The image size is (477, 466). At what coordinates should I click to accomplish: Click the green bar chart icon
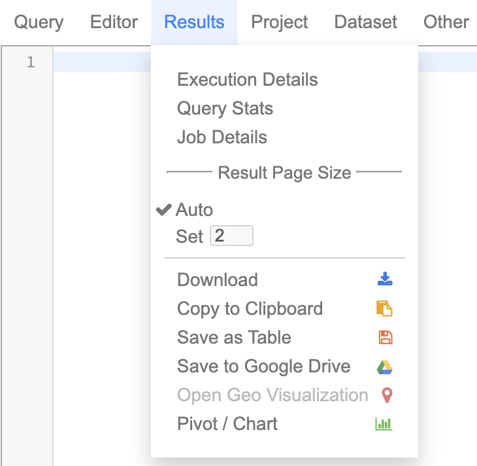[384, 423]
